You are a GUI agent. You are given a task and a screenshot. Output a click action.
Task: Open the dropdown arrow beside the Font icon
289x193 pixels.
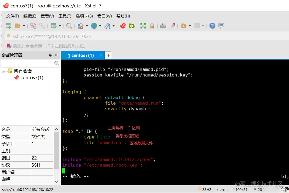(x=114, y=26)
